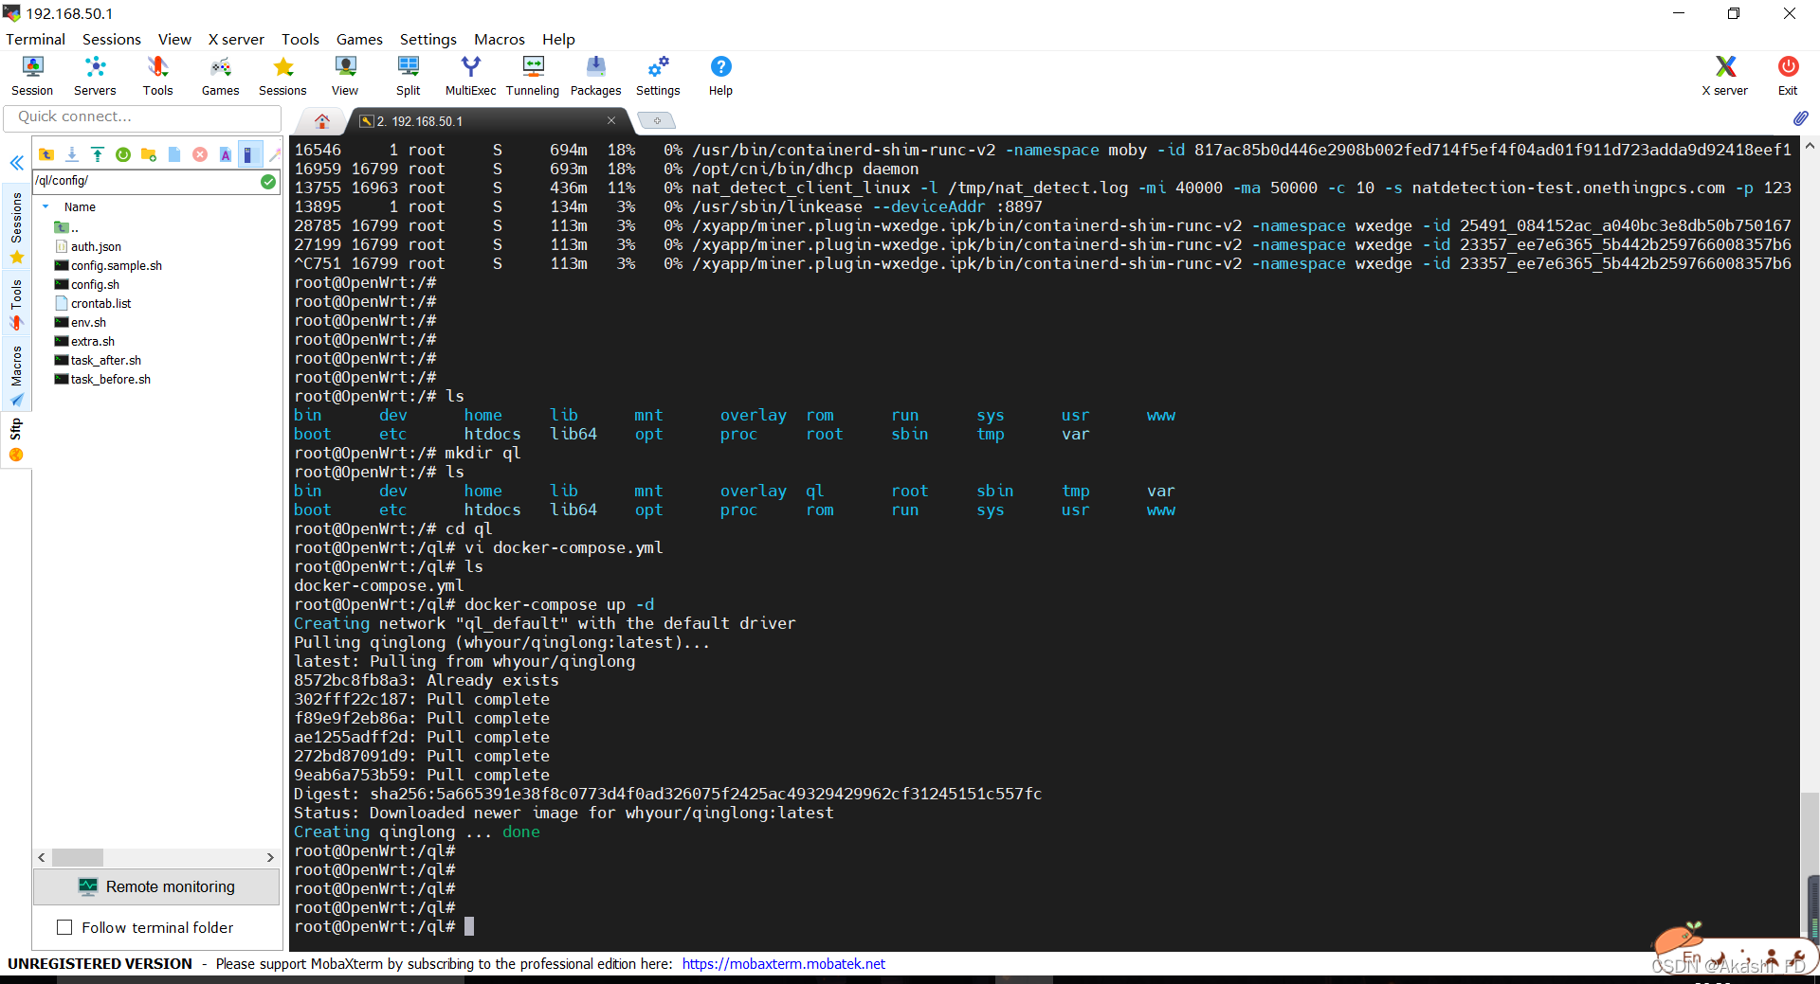Refresh the SFTP file listing
1820x984 pixels.
pyautogui.click(x=123, y=154)
